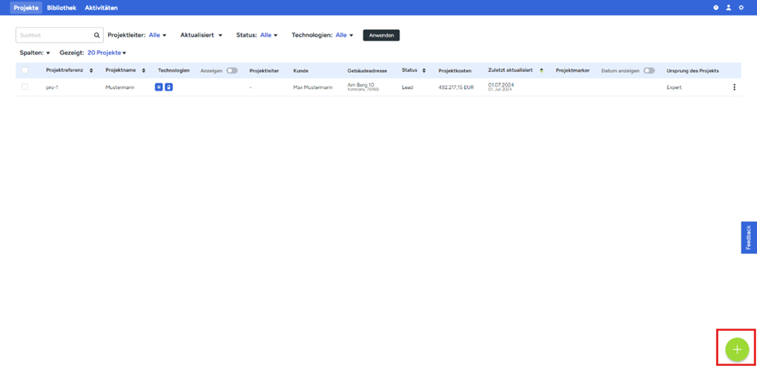Open the user profile icon
This screenshot has height=366, width=757.
click(x=728, y=7)
